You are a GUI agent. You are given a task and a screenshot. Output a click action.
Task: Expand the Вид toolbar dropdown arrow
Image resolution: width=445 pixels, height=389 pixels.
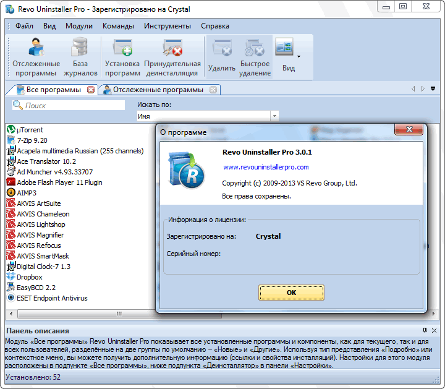[x=299, y=57]
